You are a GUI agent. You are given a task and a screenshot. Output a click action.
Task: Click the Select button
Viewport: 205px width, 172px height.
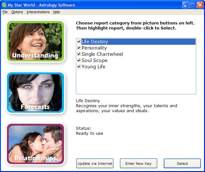[x=182, y=164]
